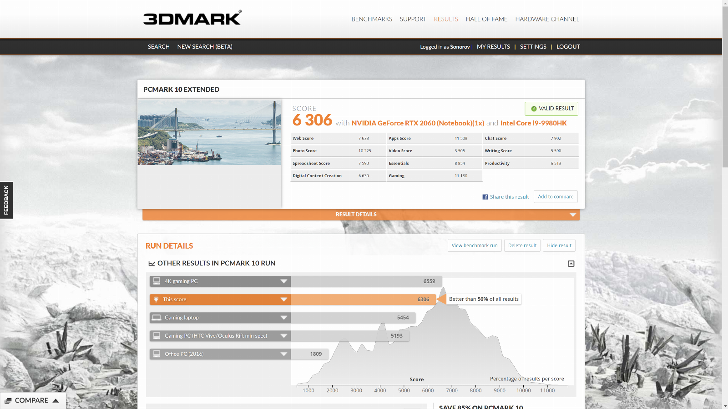Click the monitor icon in Gaming PC HTC Vive row
This screenshot has height=409, width=728.
157,336
